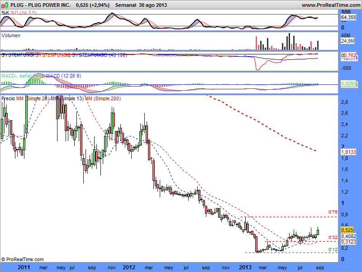Open the www.ProRealTime.com link
The height and width of the screenshot is (272, 362).
click(331, 5)
